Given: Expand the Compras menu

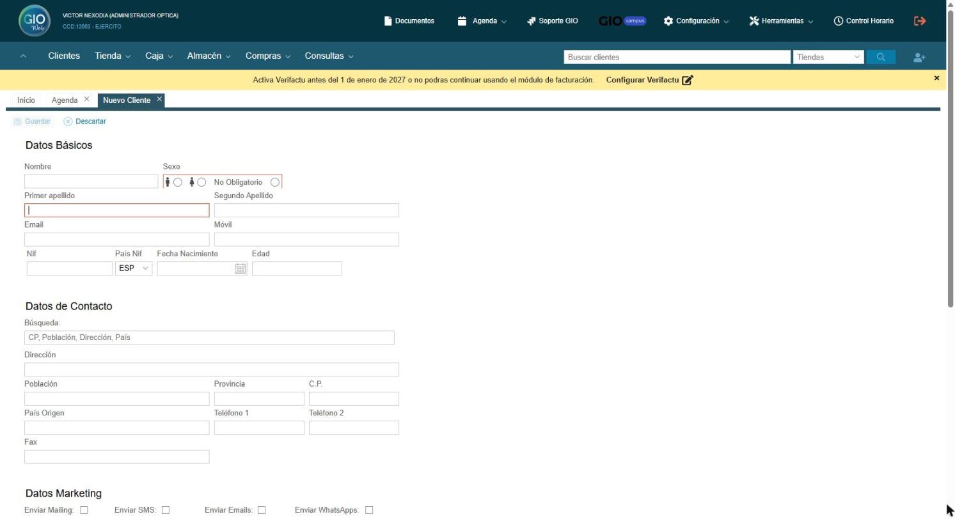Looking at the screenshot, I should 268,56.
